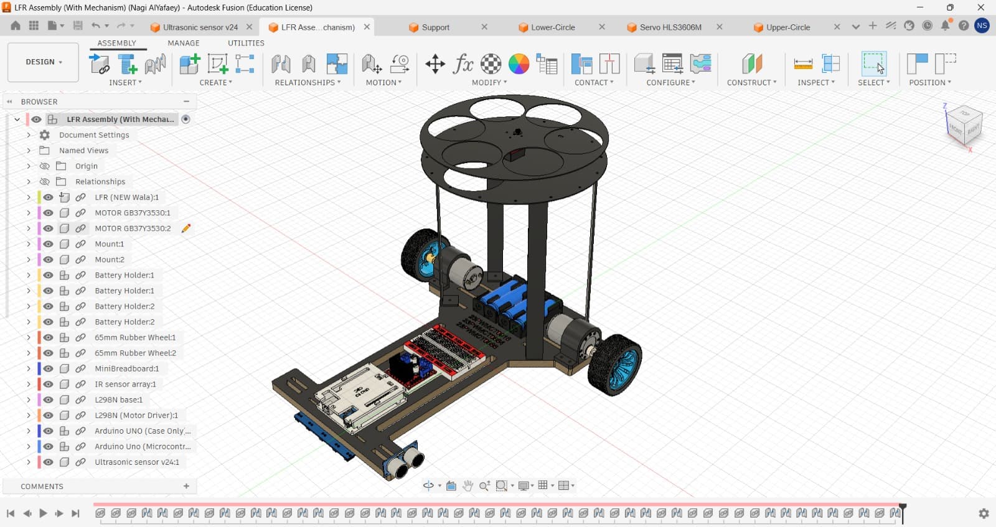The height and width of the screenshot is (527, 996).
Task: Open the MODIFY dropdown menu
Action: 489,82
